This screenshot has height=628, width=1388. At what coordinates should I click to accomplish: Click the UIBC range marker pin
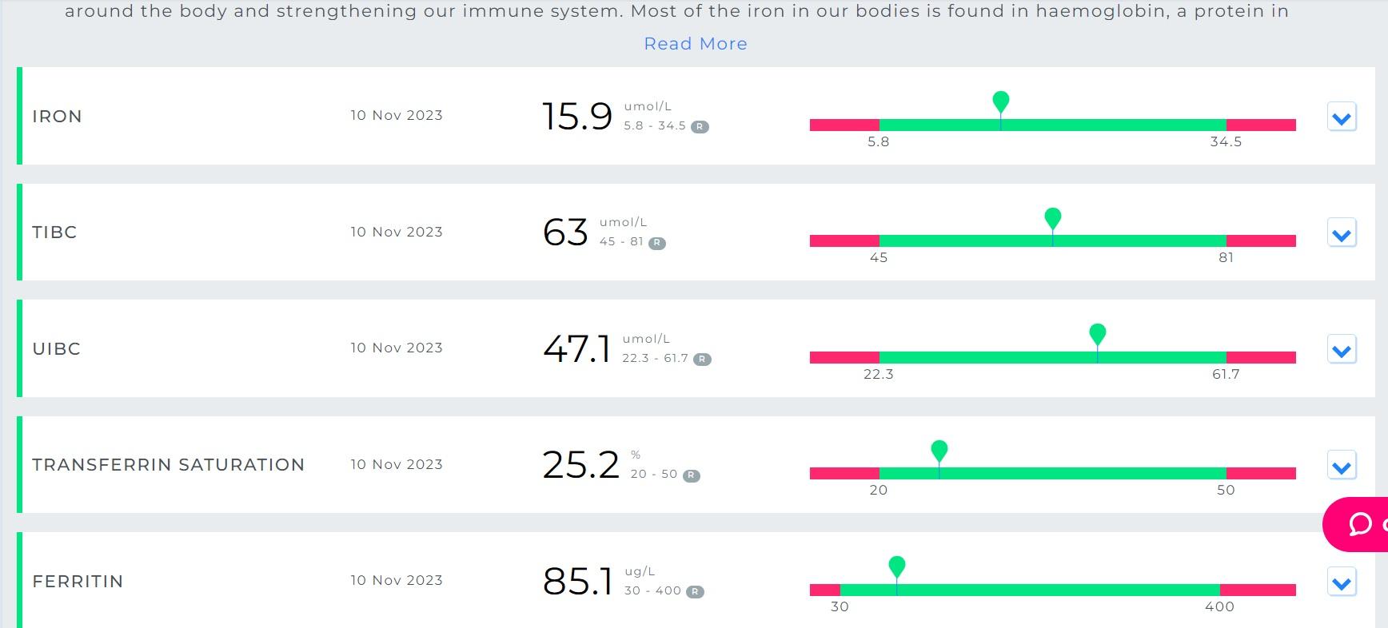point(1098,333)
